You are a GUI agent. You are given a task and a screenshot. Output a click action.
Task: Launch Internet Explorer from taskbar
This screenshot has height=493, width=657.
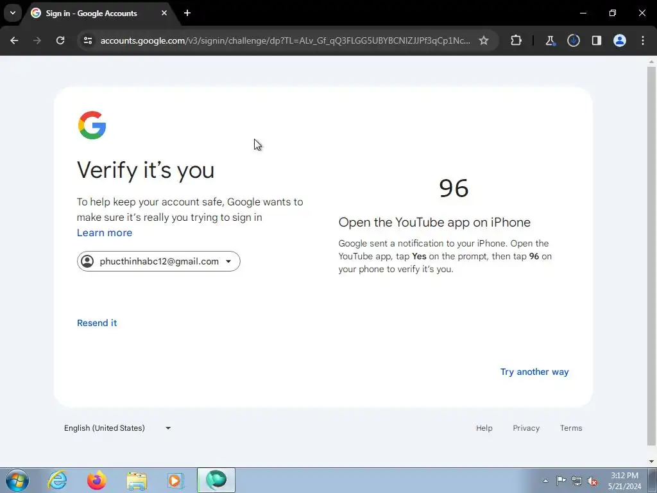[x=57, y=480]
